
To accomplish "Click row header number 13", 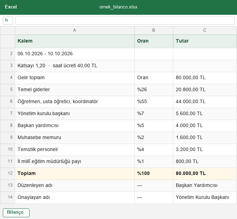I will point(7,186).
